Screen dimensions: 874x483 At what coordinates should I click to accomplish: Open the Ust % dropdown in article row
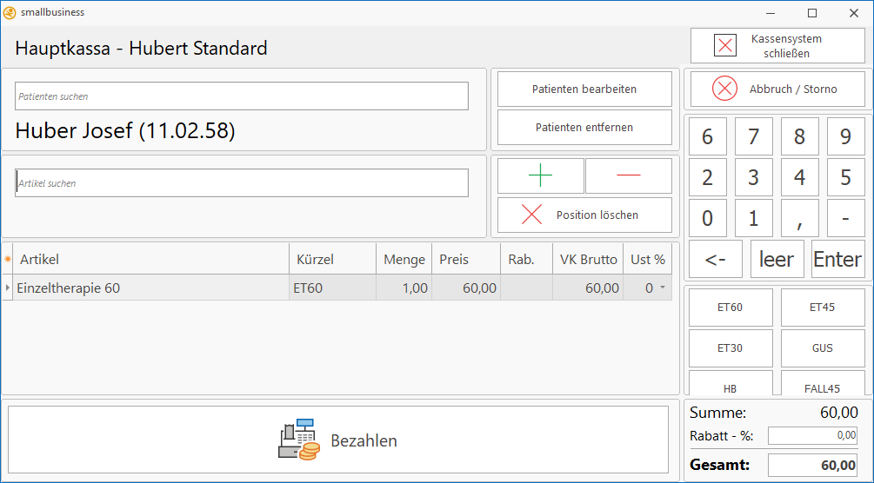pyautogui.click(x=663, y=288)
